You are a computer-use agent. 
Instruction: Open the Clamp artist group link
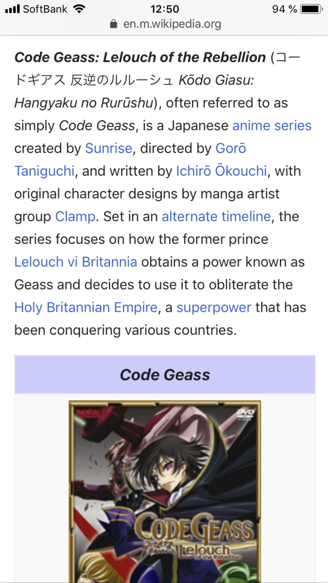[x=75, y=216]
